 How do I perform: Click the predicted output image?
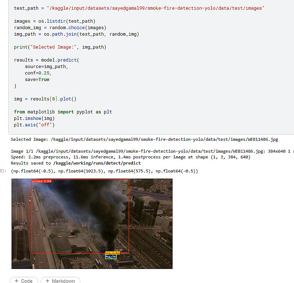point(92,224)
